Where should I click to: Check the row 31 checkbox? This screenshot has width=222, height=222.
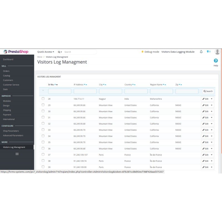coord(43,117)
